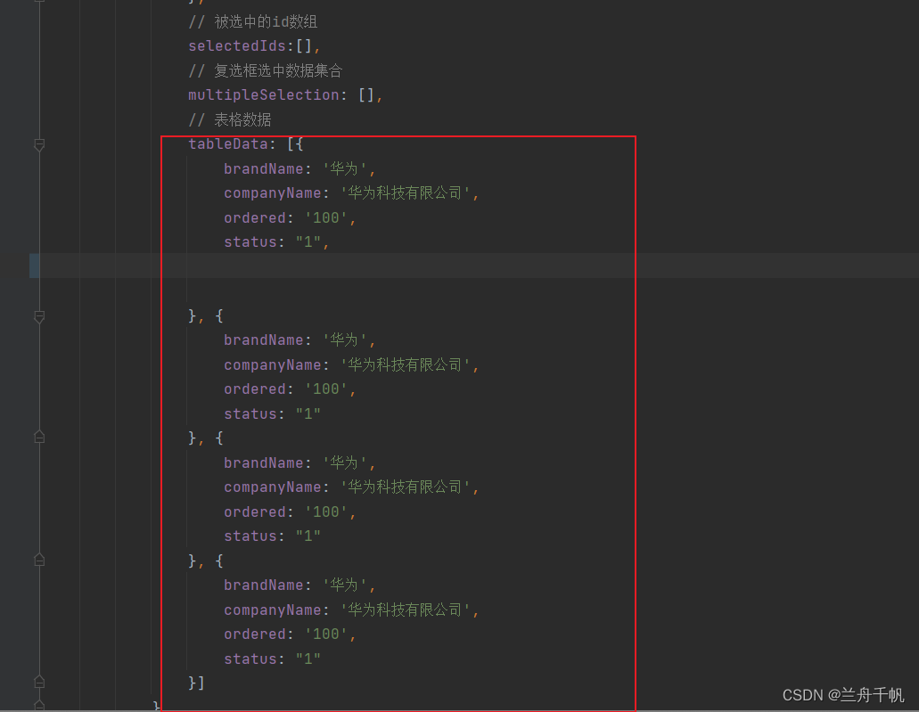Click status: "1", line ending with a comma

pyautogui.click(x=276, y=242)
